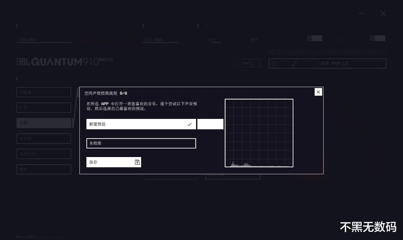Click the ANC icon in the headset controls
Image resolution: width=403 pixels, height=240 pixels.
coord(247,63)
